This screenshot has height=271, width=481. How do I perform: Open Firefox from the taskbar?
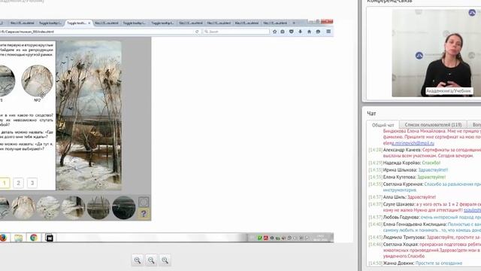[3, 238]
